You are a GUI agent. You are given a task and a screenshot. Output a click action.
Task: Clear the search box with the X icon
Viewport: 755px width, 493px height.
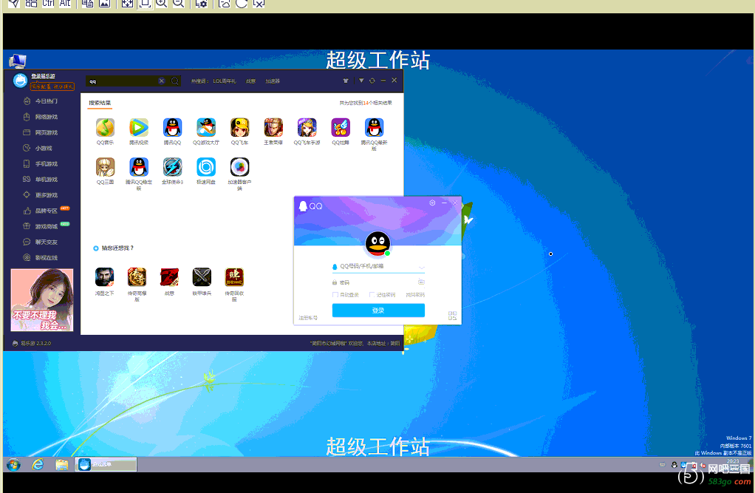tap(162, 81)
